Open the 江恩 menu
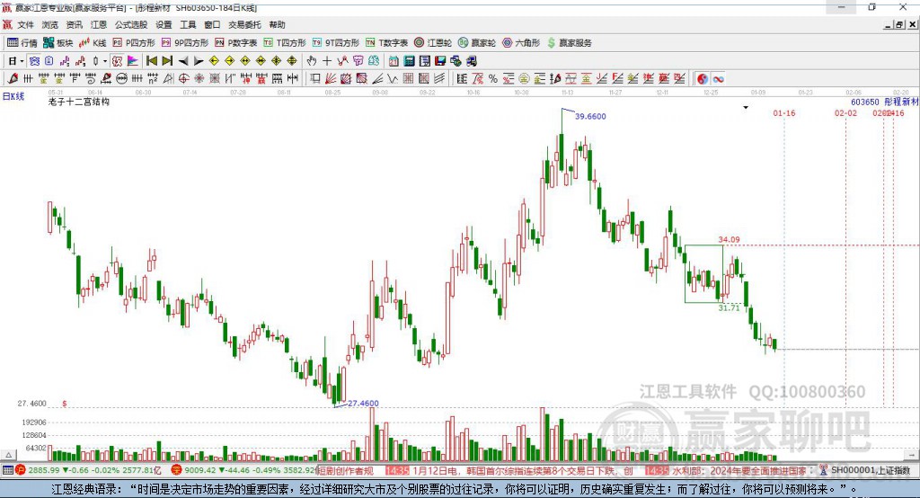This screenshot has width=920, height=498. click(x=99, y=24)
